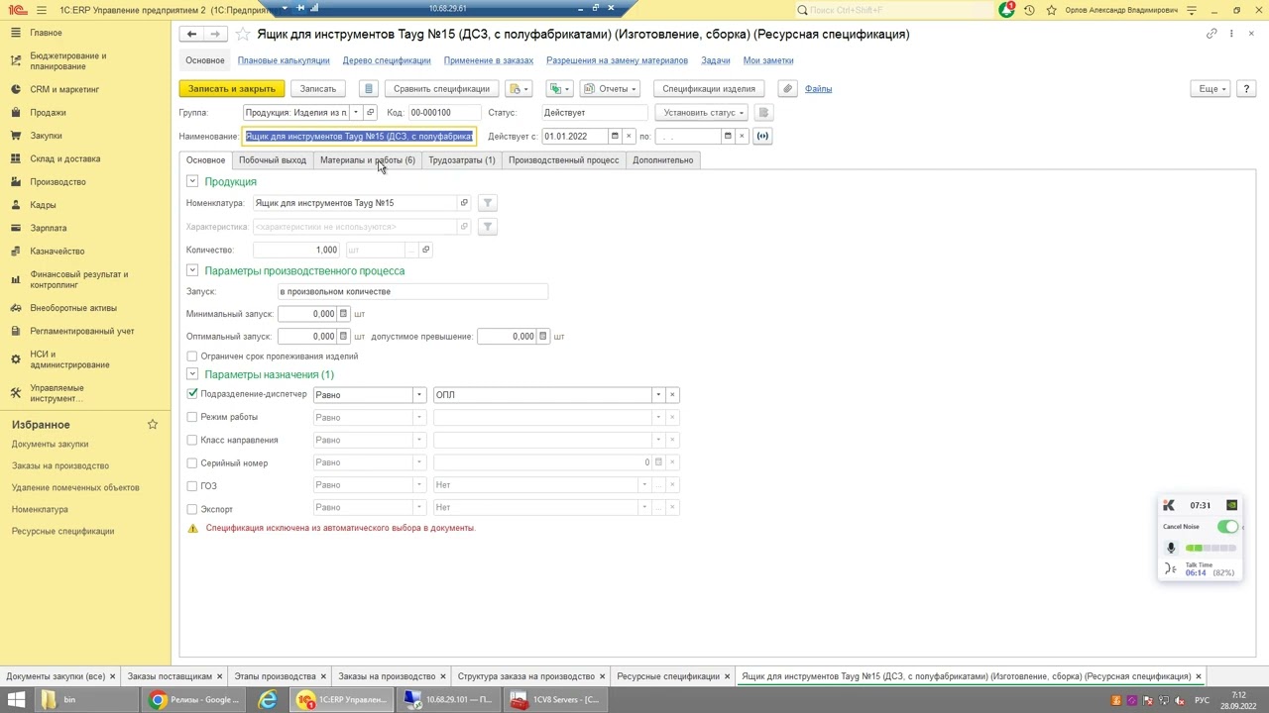Collapse Параметры производственного процесса section
The width and height of the screenshot is (1269, 713).
point(192,270)
